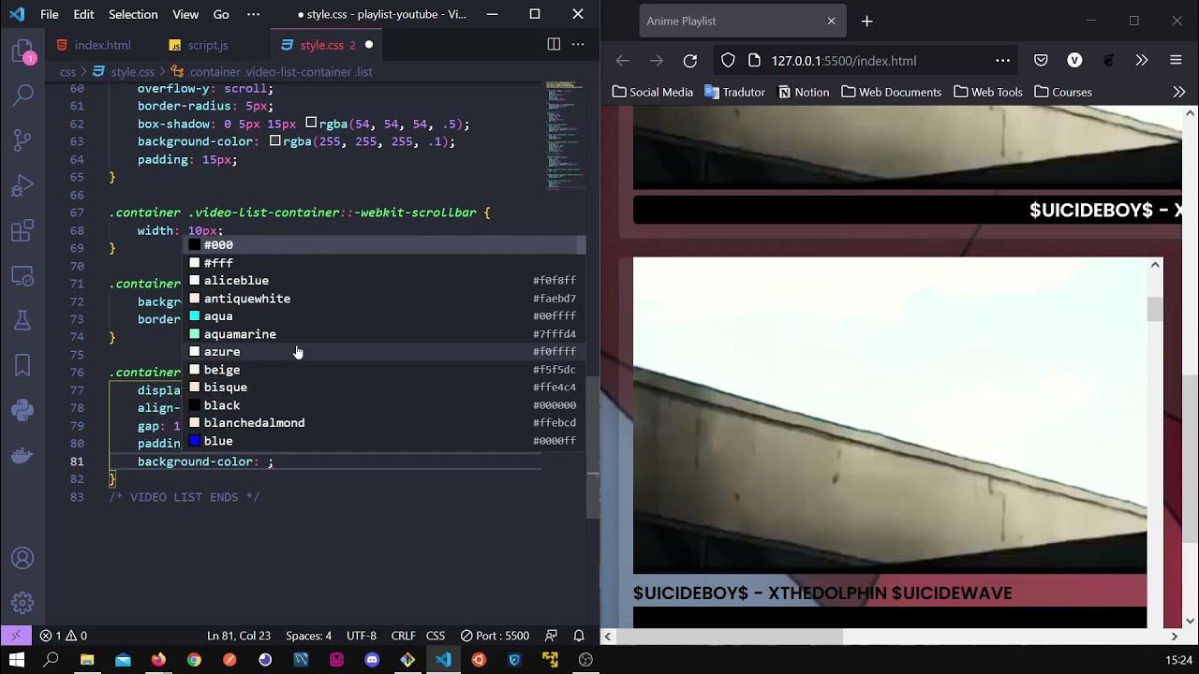
Task: Open Discord from taskbar
Action: pos(372,660)
